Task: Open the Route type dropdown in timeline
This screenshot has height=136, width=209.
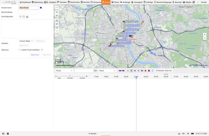Action: 64,71
